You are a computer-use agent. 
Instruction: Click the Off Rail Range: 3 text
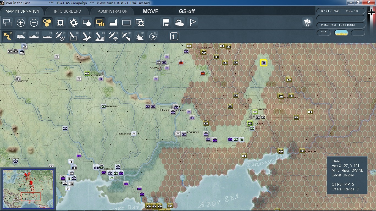click(345, 189)
